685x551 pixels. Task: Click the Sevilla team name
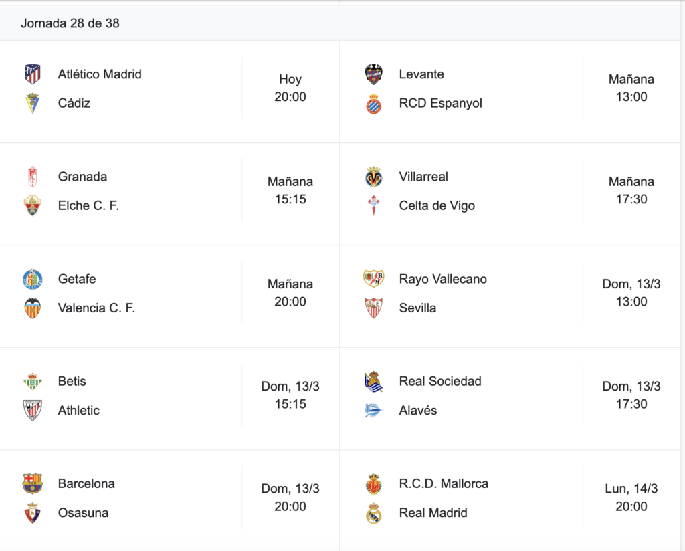[417, 308]
